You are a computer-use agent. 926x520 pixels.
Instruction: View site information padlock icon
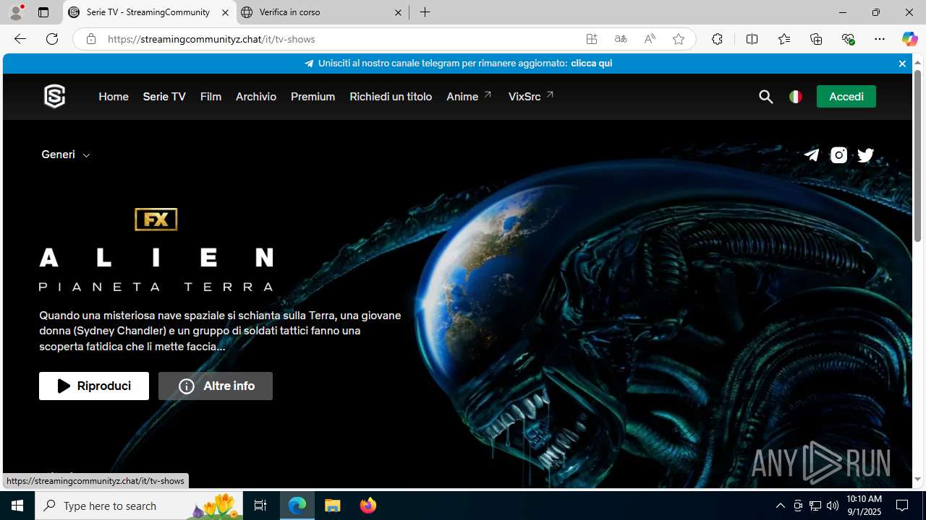click(x=91, y=39)
